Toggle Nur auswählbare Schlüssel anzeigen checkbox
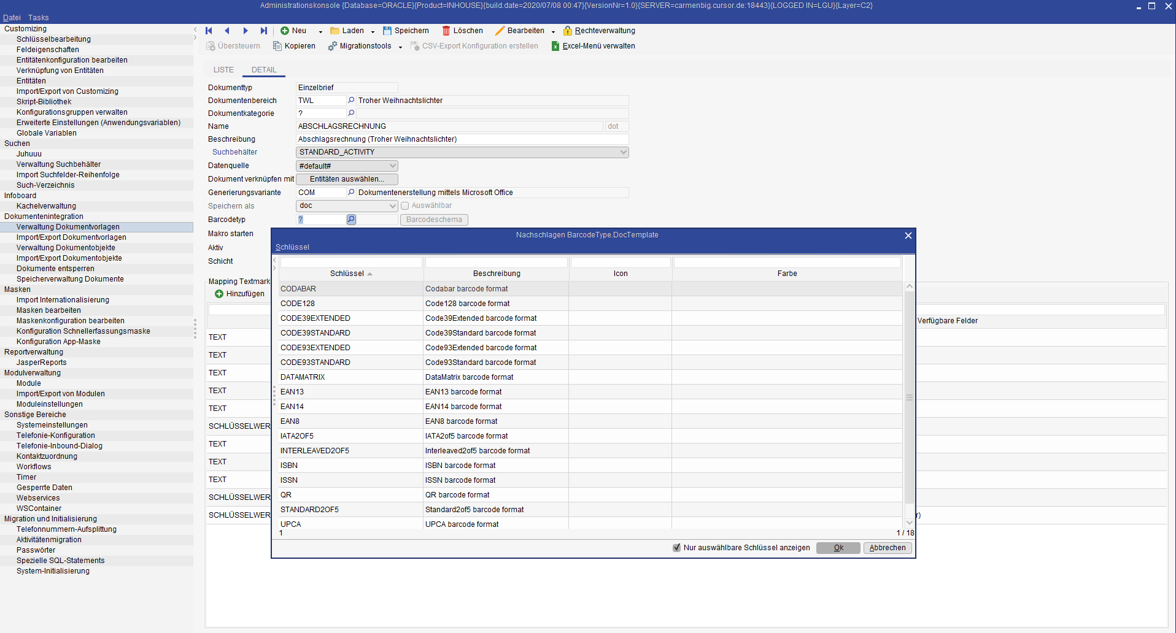The image size is (1176, 633). [676, 548]
